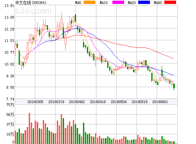This screenshot has width=196, height=144.
Task: Click the red MA60 legend swatch
Action: pyautogui.click(x=170, y=2)
